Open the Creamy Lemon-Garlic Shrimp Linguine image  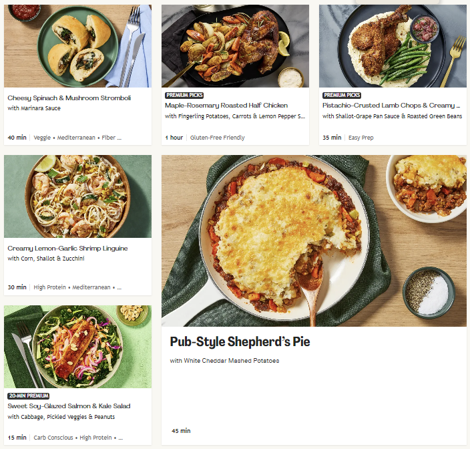point(77,196)
